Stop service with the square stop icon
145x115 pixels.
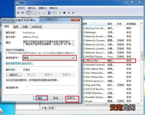pos(64,13)
